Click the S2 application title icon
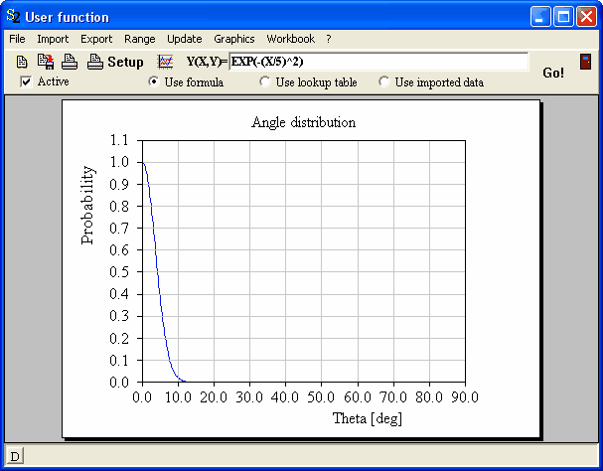The width and height of the screenshot is (603, 471). [13, 16]
